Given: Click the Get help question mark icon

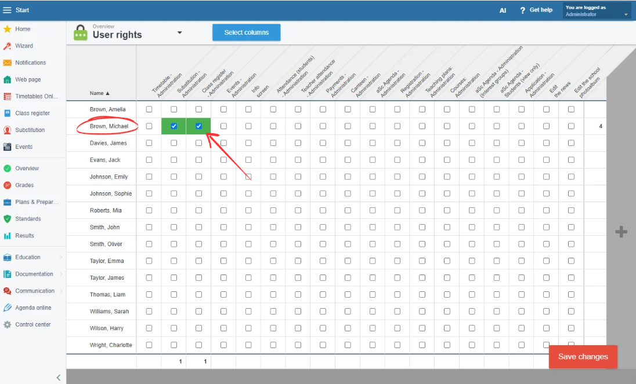Looking at the screenshot, I should pos(522,10).
